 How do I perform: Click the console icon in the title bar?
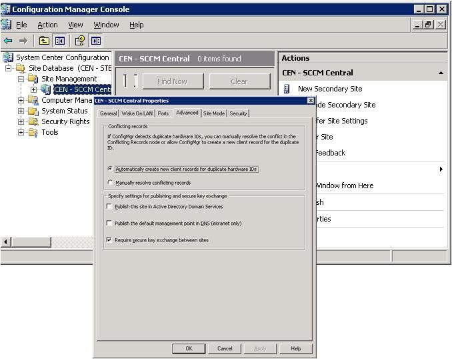5,9
